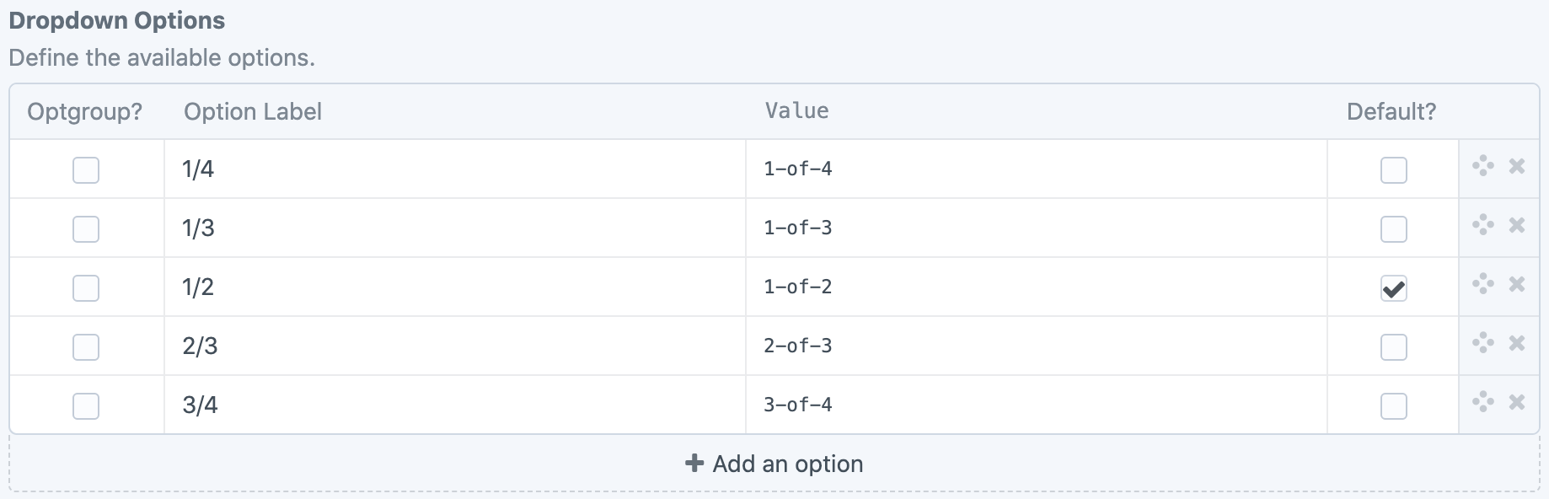
Task: Enable the Optgroup checkbox for 1/4
Action: [x=86, y=170]
